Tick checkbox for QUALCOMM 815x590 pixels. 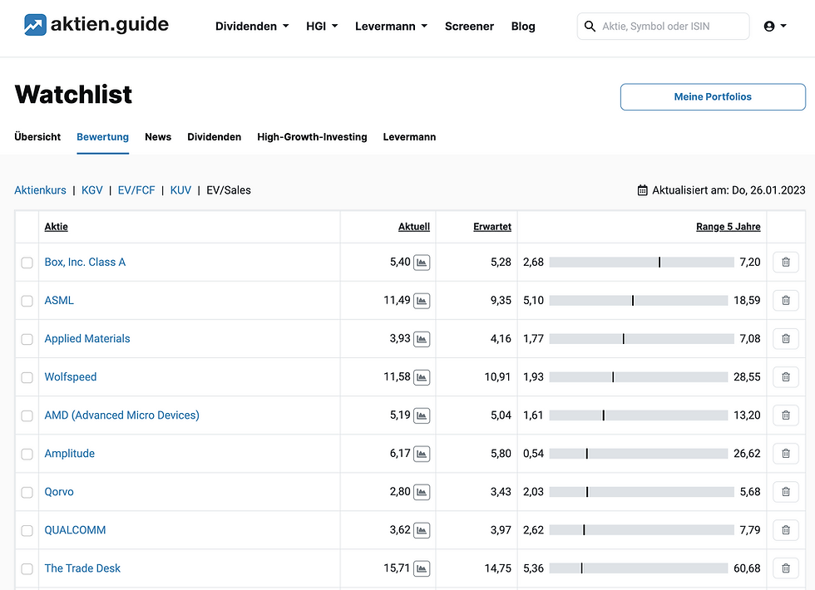(27, 531)
